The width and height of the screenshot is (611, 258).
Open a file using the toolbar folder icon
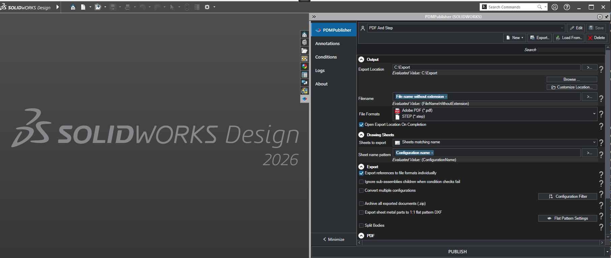click(98, 7)
